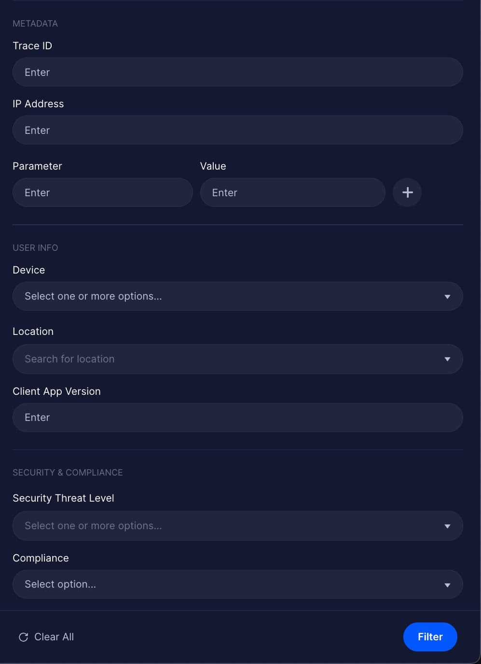
Task: Open the Device selection dropdown
Action: pyautogui.click(x=237, y=296)
